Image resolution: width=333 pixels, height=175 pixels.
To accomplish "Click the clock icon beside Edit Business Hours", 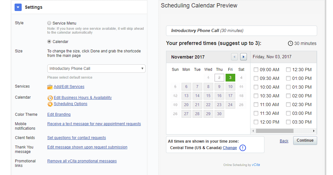I will (50, 98).
